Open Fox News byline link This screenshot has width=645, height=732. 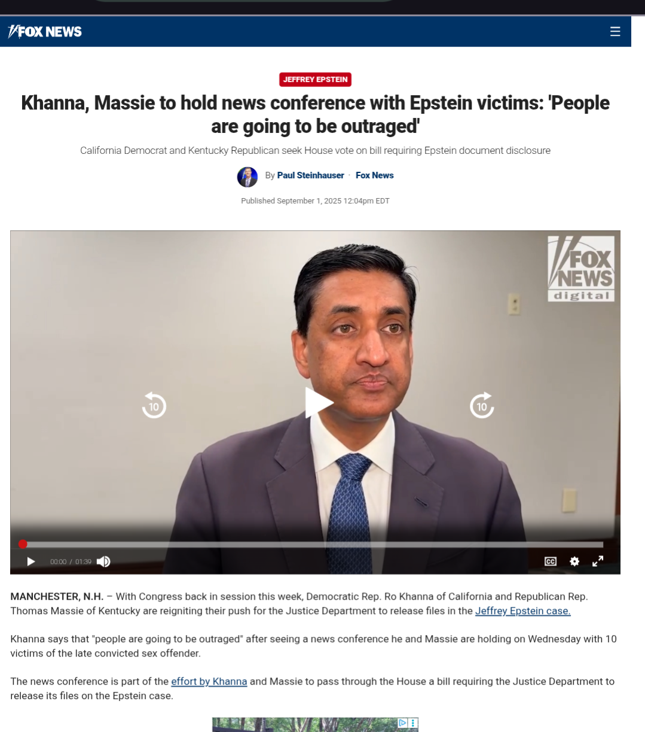[x=374, y=175]
